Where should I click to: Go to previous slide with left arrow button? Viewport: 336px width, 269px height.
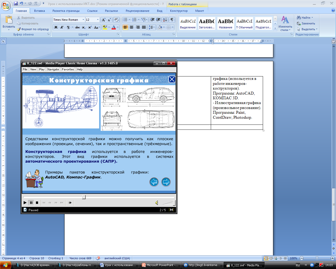154,182
